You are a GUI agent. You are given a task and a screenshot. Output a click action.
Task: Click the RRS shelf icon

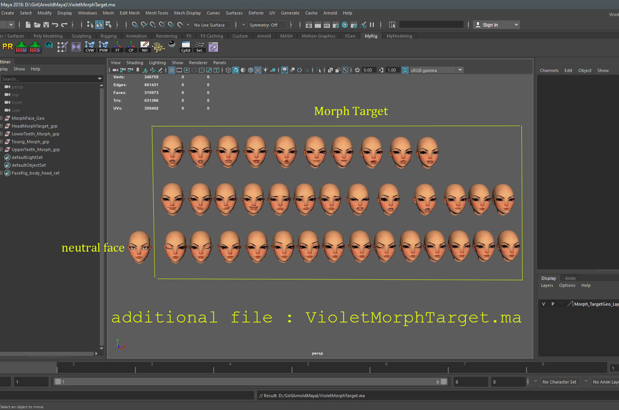point(35,47)
